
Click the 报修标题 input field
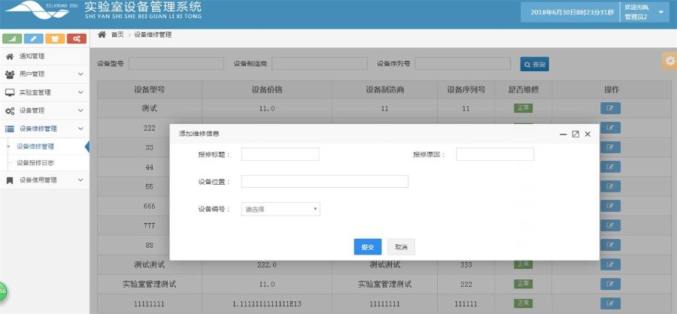click(x=280, y=154)
